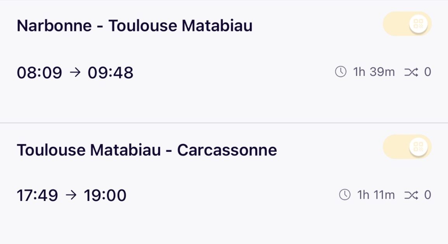Click the arrow between 17:49 and 19:00

coord(71,195)
